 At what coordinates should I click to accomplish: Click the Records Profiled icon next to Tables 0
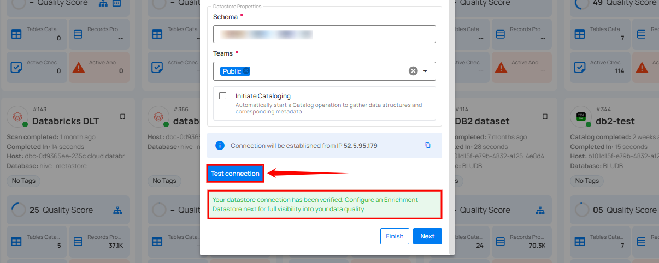click(78, 34)
